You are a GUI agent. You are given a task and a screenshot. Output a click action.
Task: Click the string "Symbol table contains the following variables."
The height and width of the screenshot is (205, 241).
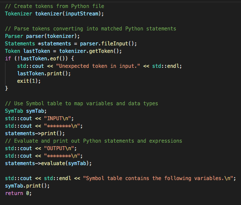[158, 178]
